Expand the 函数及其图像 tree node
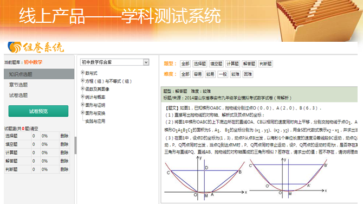The width and height of the screenshot is (363, 204). click(x=82, y=88)
